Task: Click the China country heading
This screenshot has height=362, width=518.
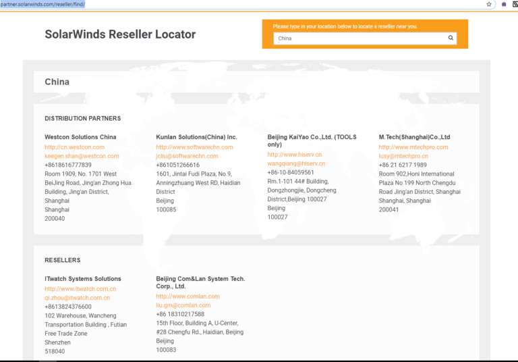Action: tap(57, 82)
